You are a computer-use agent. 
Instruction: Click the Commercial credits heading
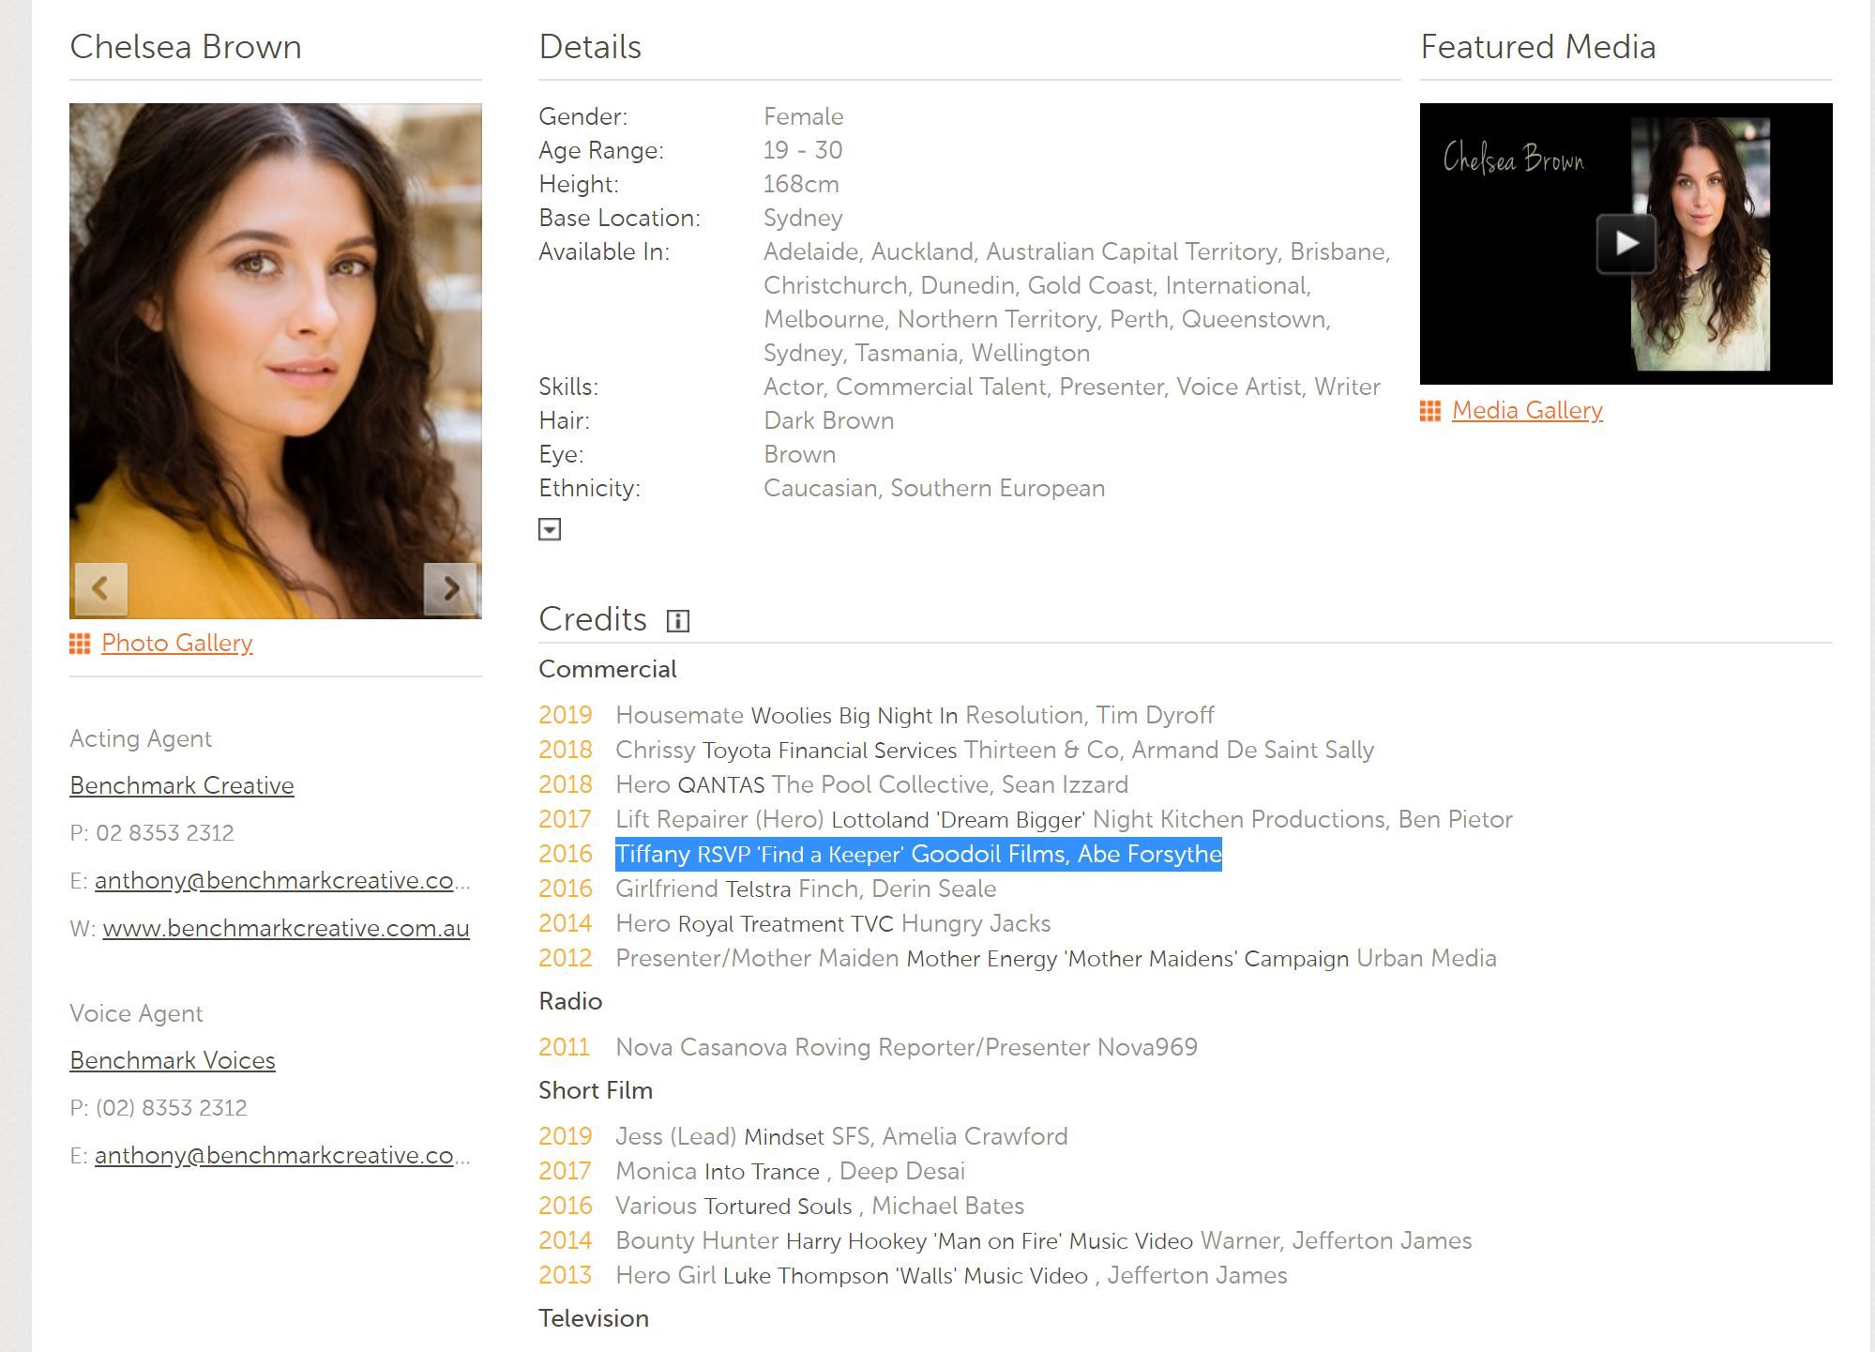[x=607, y=670]
